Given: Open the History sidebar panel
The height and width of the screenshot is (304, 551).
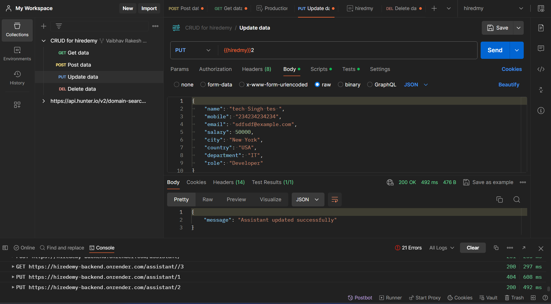Looking at the screenshot, I should [x=17, y=78].
